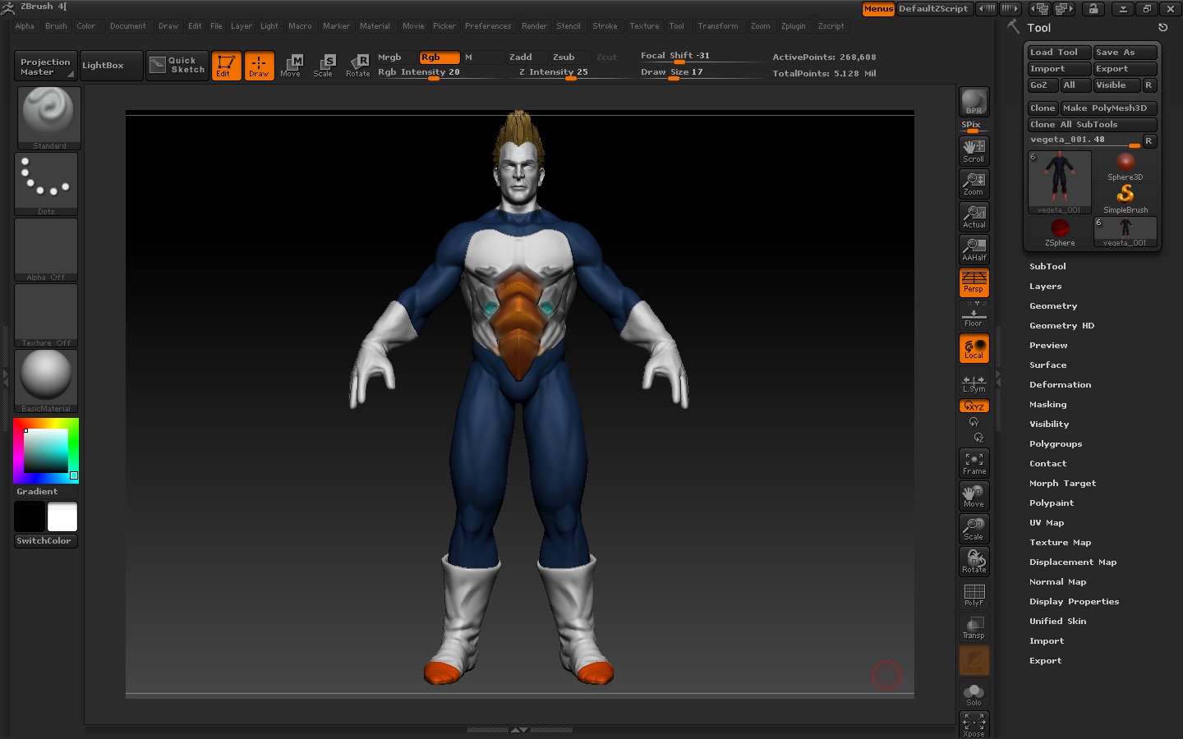Image resolution: width=1183 pixels, height=739 pixels.
Task: Open the Dots stroke type picker
Action: tap(46, 184)
